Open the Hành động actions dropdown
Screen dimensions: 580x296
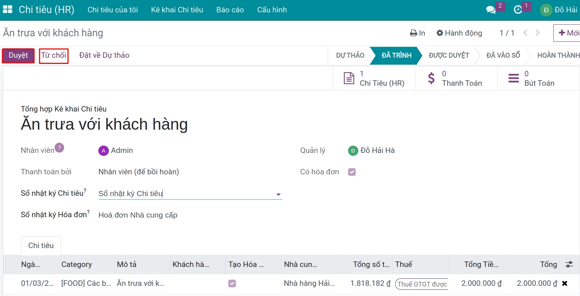coord(459,33)
